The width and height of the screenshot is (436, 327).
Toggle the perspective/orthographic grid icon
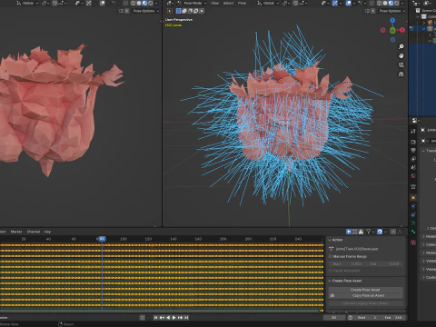401,74
